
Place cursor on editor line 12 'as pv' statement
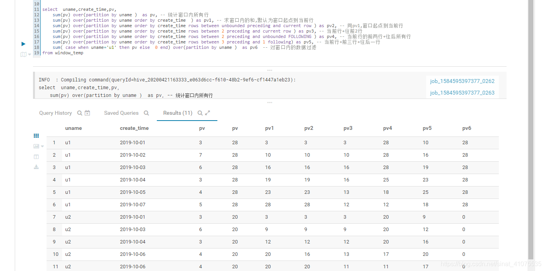click(x=131, y=15)
